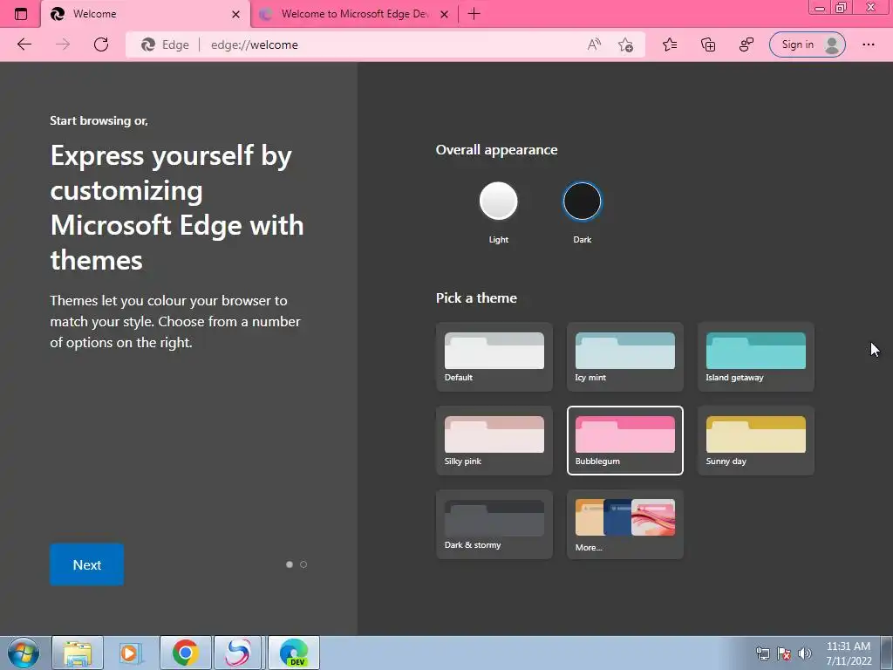Switch to the Welcome tab
893x670 pixels.
tap(146, 14)
